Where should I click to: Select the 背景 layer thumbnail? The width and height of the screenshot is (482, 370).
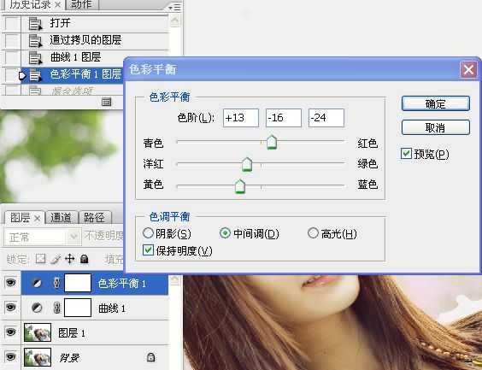tap(38, 357)
